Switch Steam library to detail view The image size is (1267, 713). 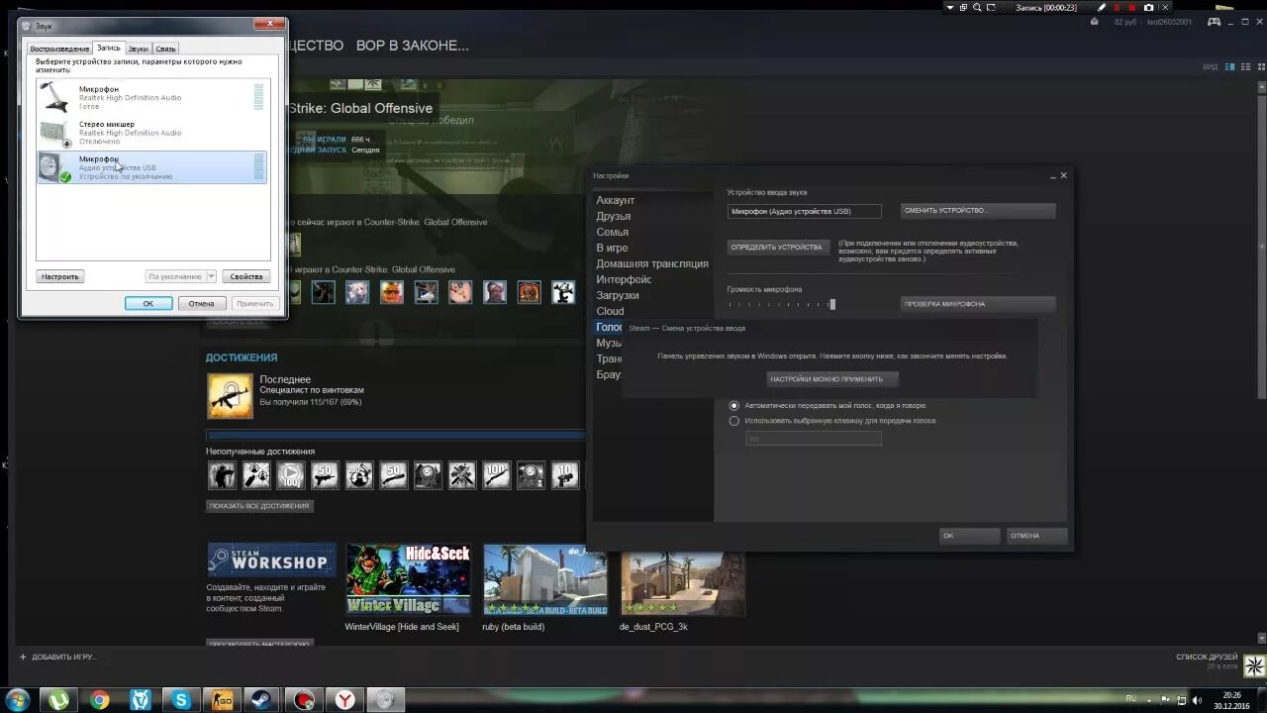(x=1230, y=66)
